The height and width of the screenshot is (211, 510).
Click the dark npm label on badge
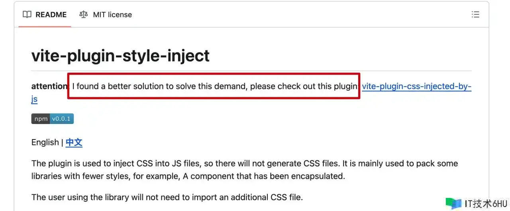click(41, 119)
